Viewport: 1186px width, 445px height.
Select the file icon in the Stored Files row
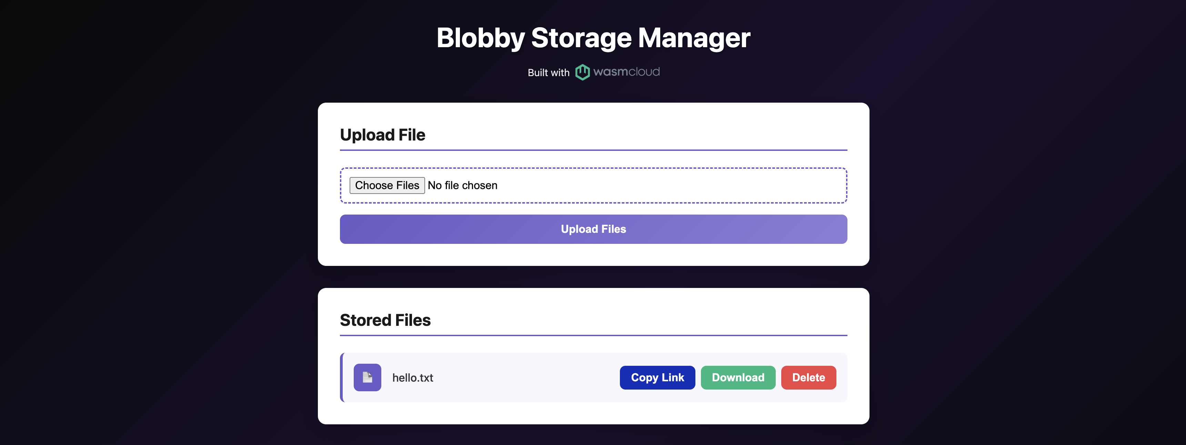(x=367, y=377)
